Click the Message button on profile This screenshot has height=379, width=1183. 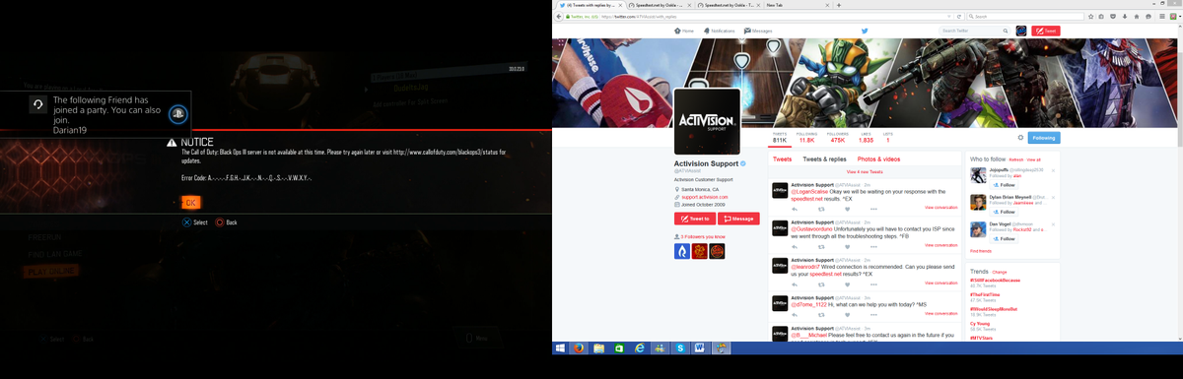(738, 219)
